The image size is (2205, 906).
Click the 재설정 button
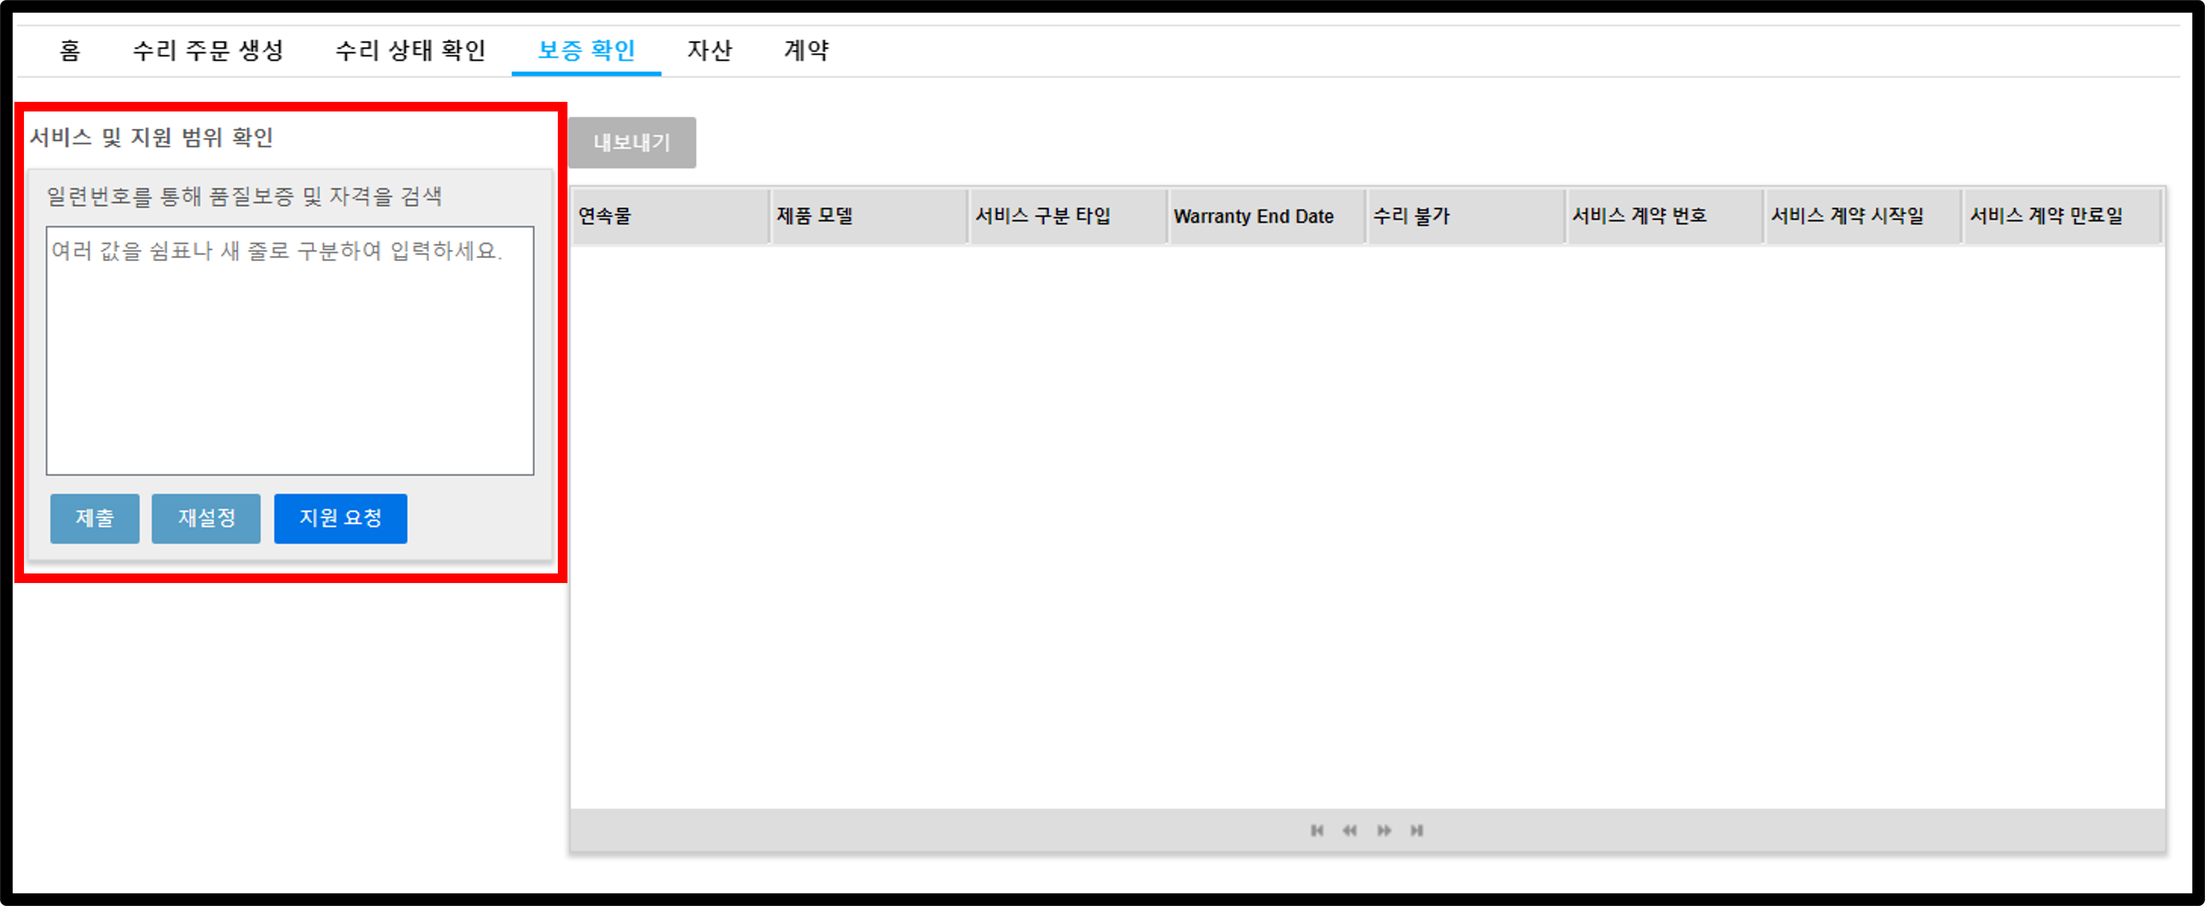206,518
